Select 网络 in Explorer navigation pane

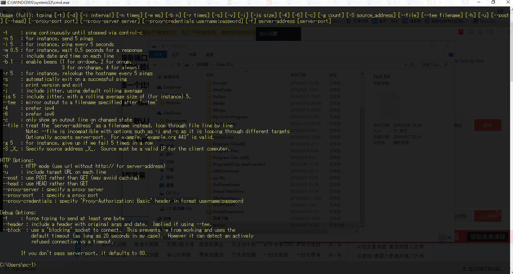pyautogui.click(x=167, y=219)
